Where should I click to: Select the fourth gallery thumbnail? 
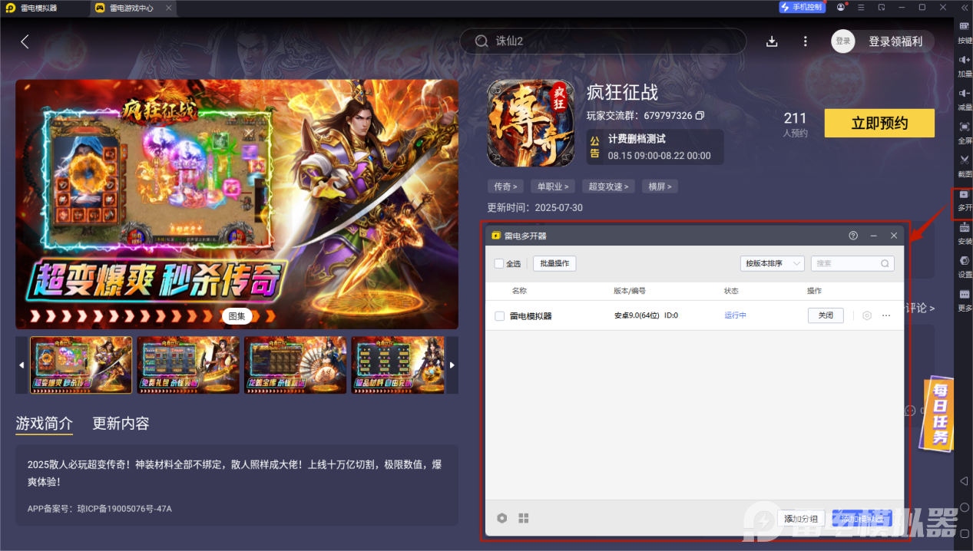[x=399, y=365]
